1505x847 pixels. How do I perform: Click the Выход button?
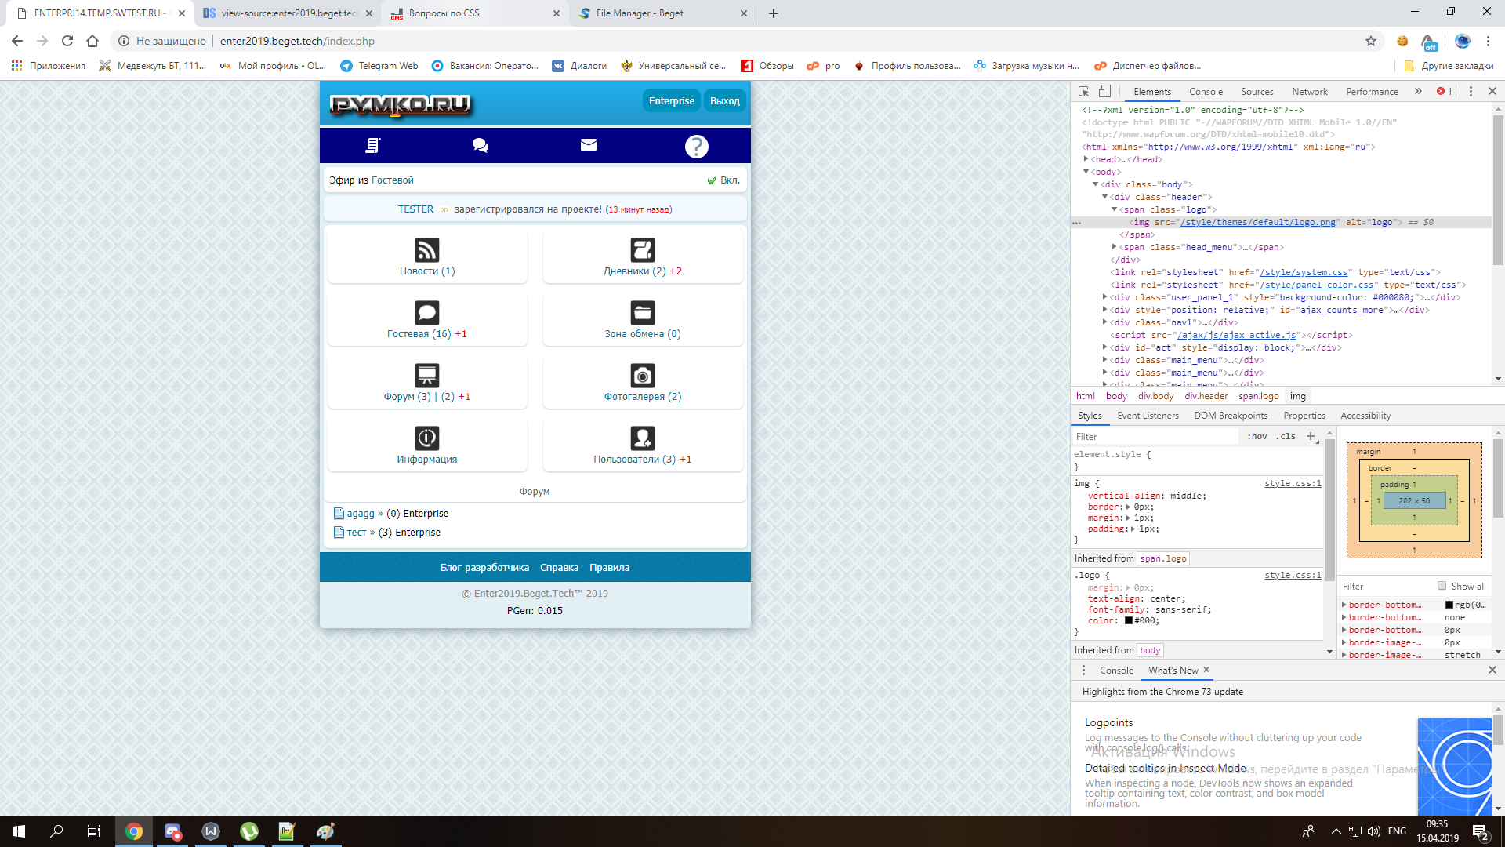[x=725, y=101]
